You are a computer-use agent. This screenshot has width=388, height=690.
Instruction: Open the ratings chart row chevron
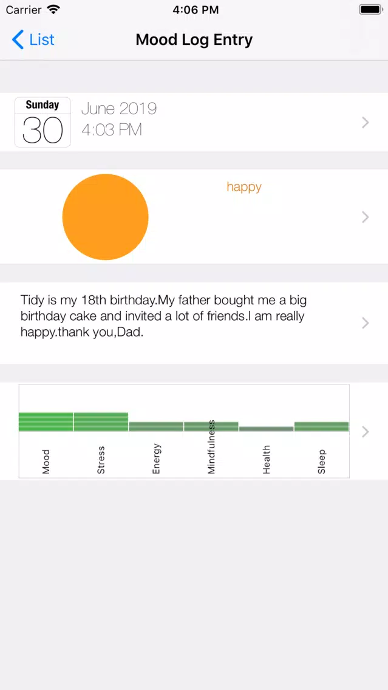(x=365, y=432)
